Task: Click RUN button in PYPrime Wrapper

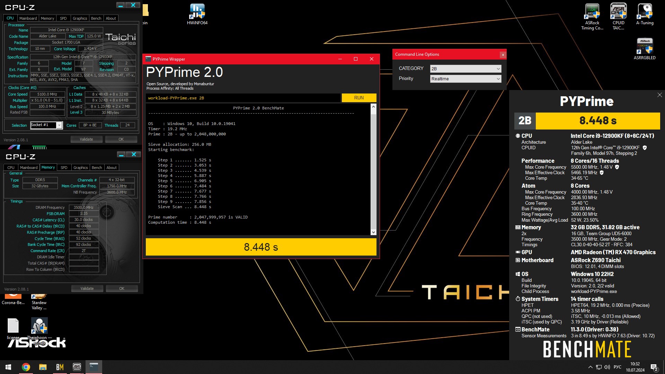Action: point(359,98)
